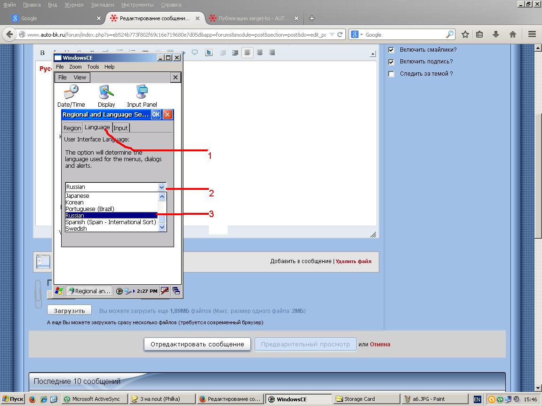Go to the Firefox home page icon

point(513,34)
